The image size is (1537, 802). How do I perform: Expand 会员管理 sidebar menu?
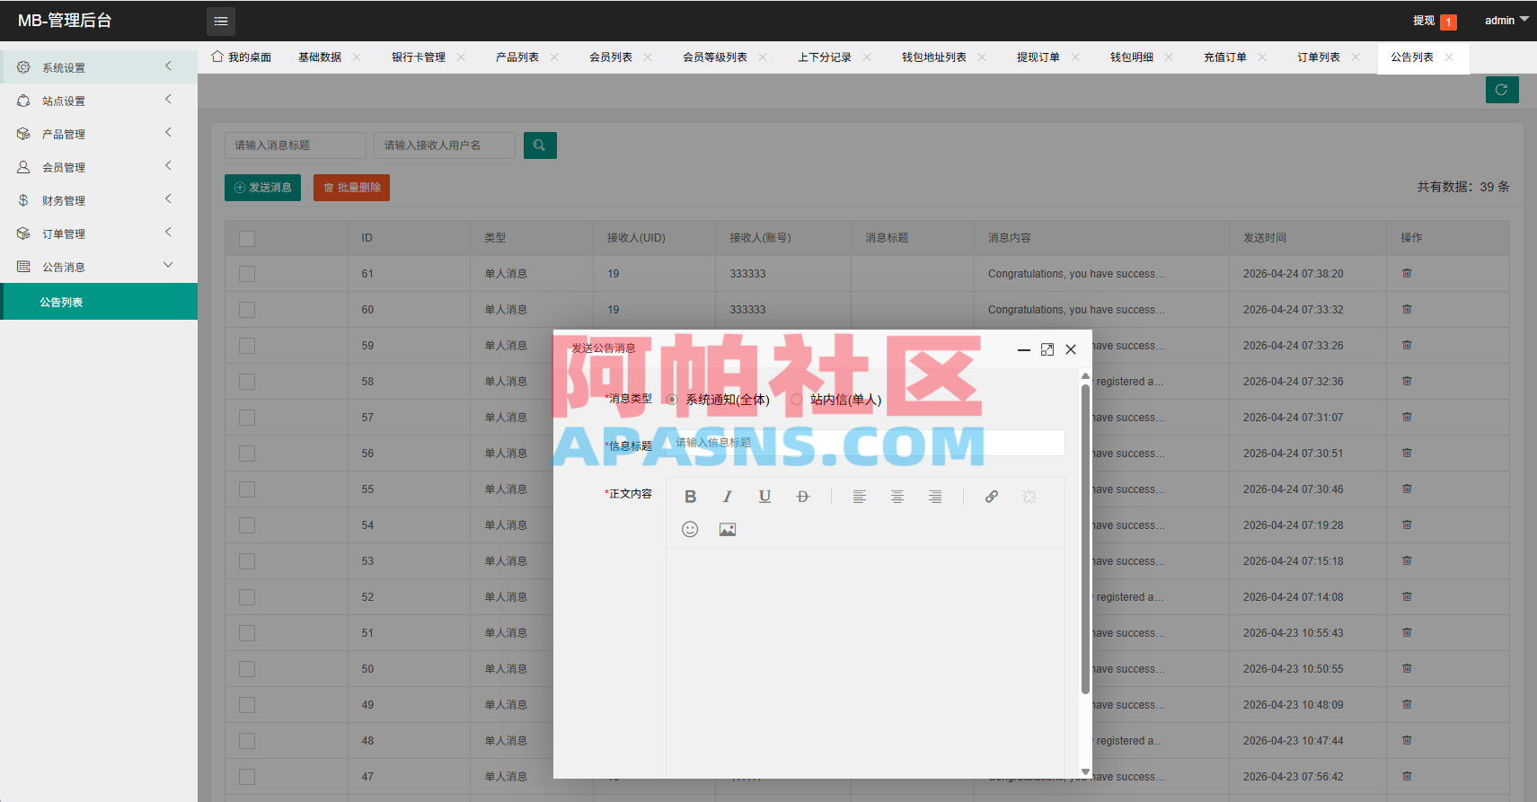pyautogui.click(x=99, y=167)
